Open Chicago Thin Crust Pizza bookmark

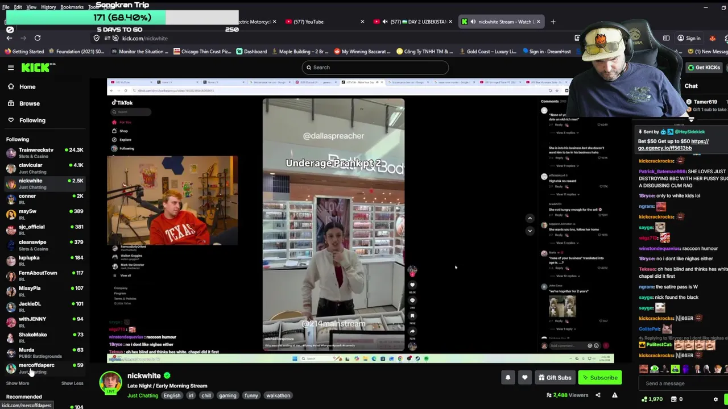(x=202, y=52)
